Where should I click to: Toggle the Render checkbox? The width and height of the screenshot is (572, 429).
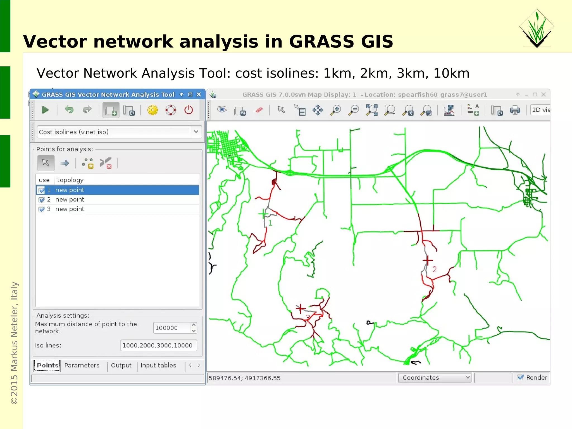pyautogui.click(x=520, y=377)
